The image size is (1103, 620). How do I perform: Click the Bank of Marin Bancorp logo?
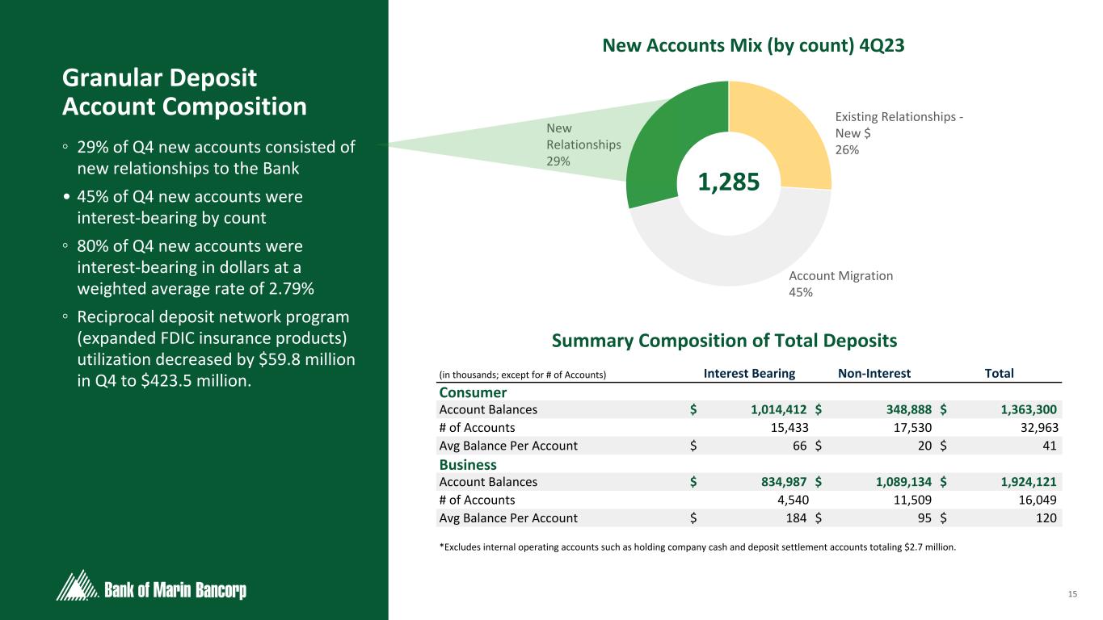(x=151, y=587)
